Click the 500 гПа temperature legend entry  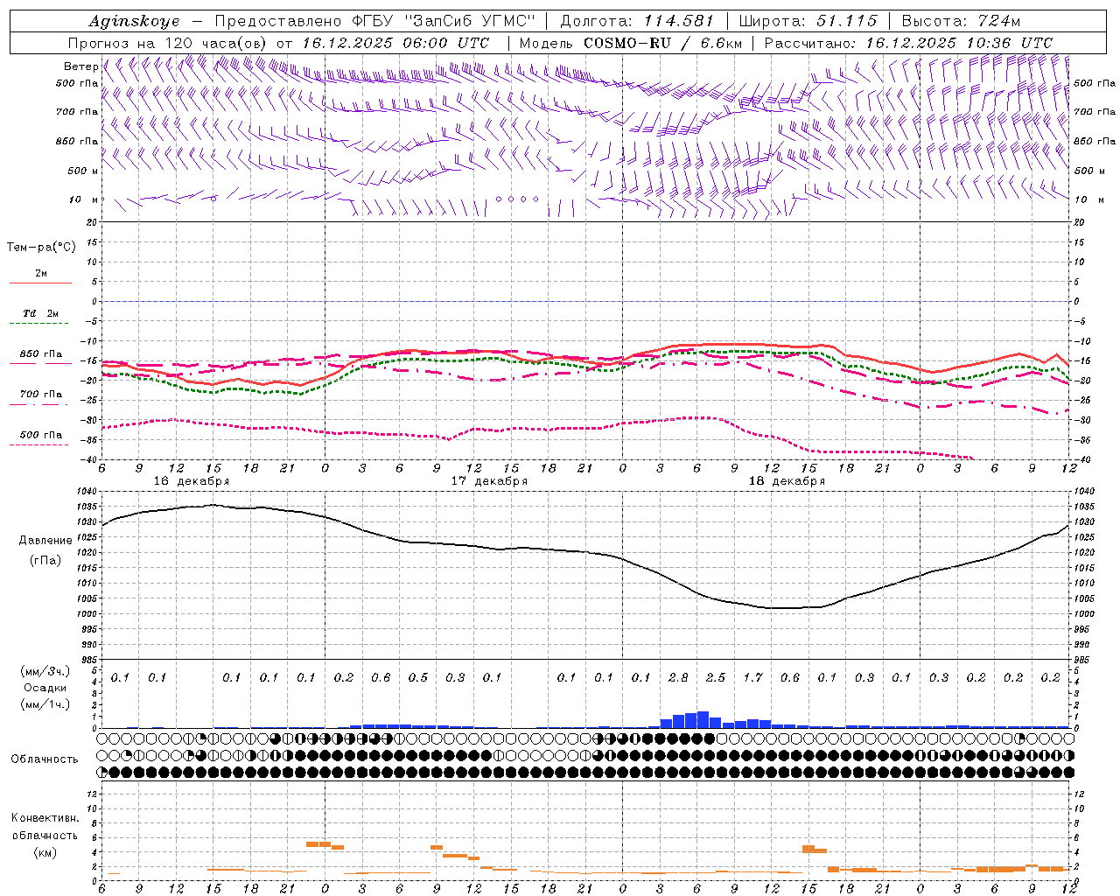[x=41, y=435]
